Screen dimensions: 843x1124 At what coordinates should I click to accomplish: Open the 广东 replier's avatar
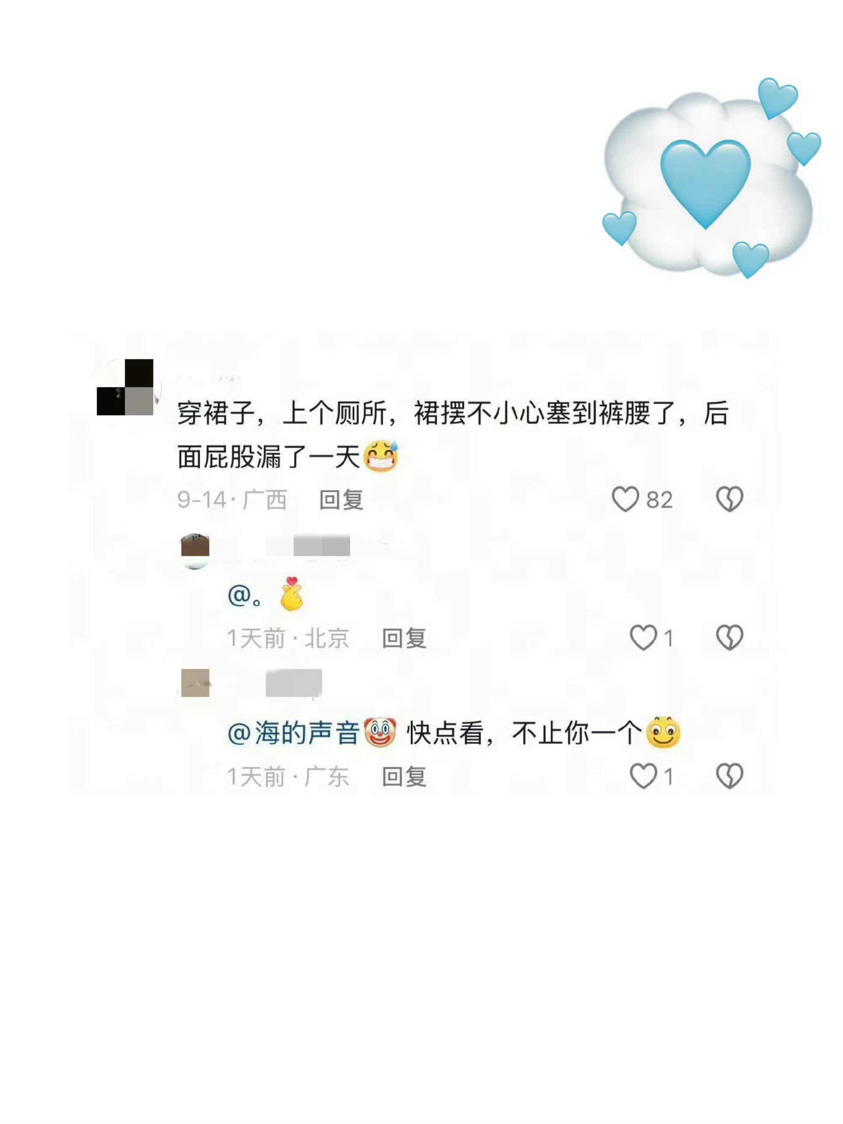pyautogui.click(x=195, y=682)
